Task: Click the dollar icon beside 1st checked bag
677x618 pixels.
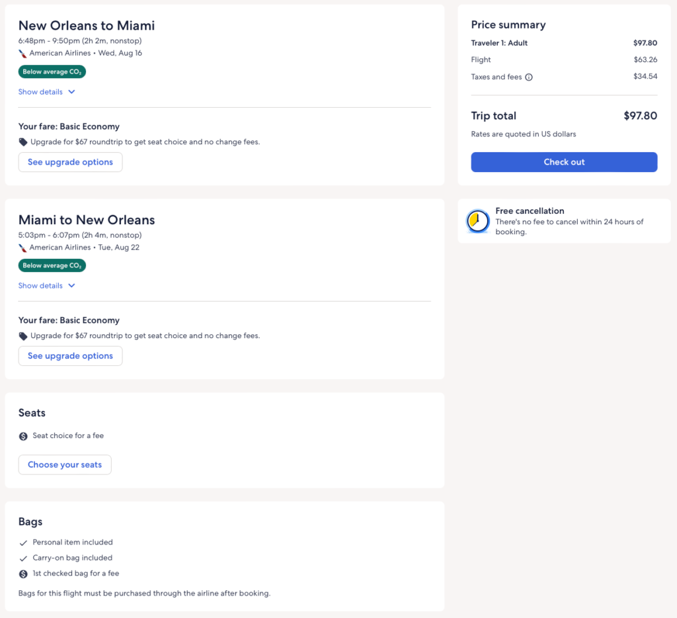Action: click(23, 574)
